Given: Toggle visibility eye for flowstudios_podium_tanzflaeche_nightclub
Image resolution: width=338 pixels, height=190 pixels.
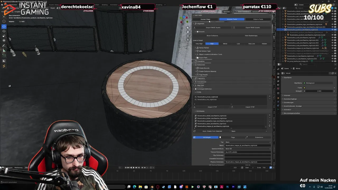Looking at the screenshot, I should pos(332,30).
